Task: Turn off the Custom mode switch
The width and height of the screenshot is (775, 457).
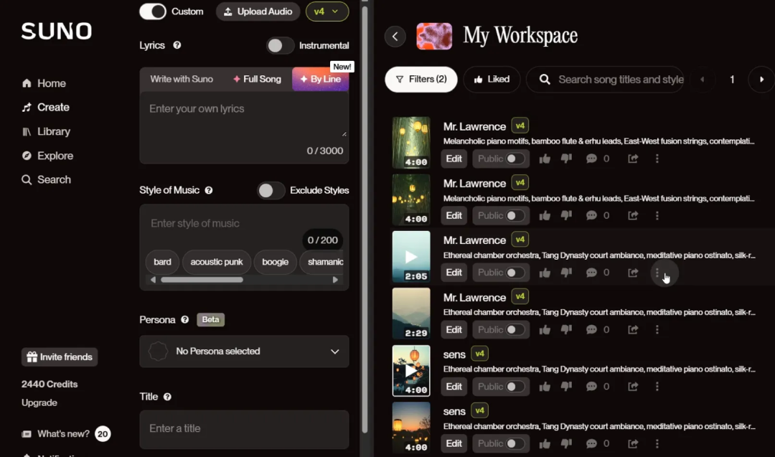Action: (x=153, y=11)
